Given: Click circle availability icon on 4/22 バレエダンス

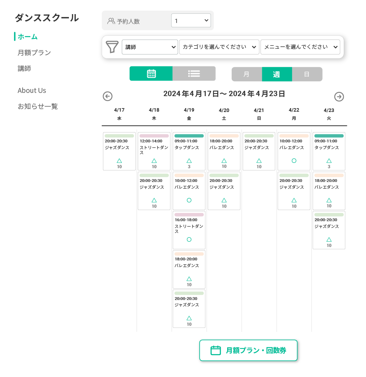Looking at the screenshot, I should pyautogui.click(x=294, y=161).
